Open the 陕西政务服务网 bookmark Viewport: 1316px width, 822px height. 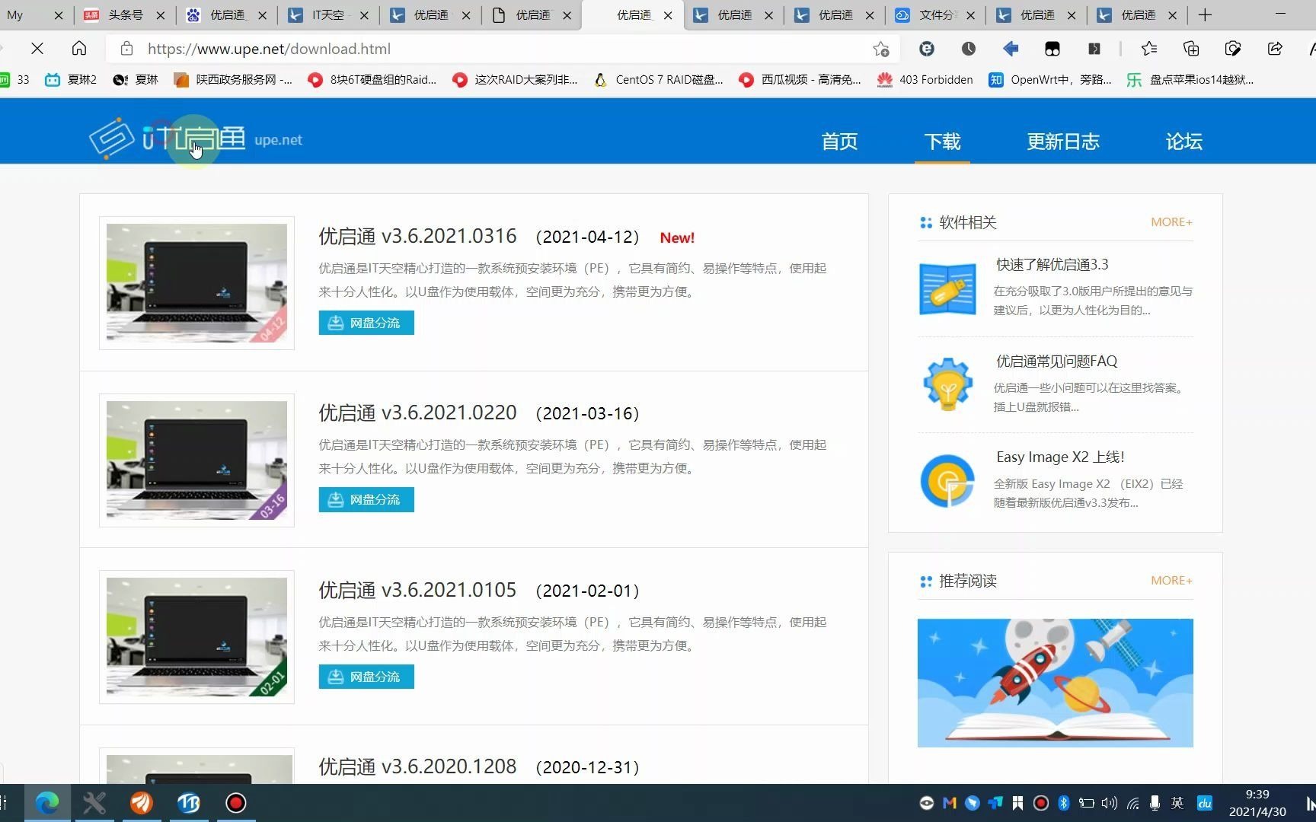[233, 80]
